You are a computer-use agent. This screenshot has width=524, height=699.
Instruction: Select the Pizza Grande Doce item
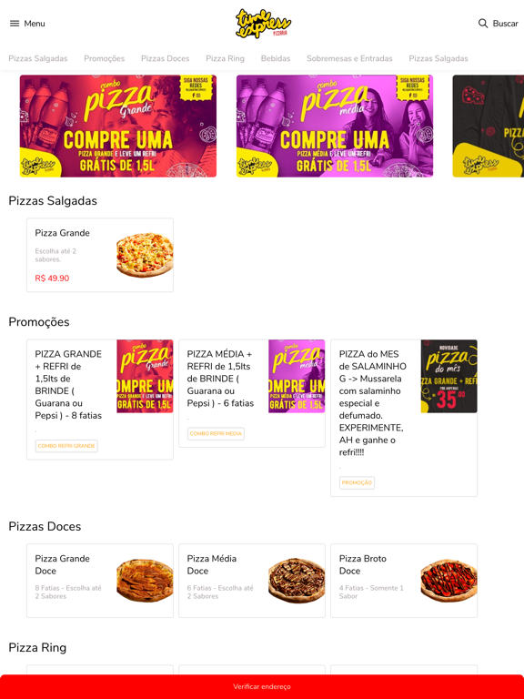tap(100, 581)
